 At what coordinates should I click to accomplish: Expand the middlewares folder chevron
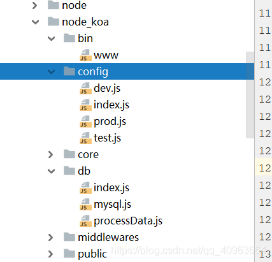[x=51, y=237]
